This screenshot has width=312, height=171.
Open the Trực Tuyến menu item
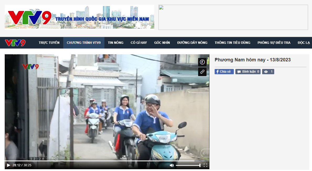coord(49,43)
